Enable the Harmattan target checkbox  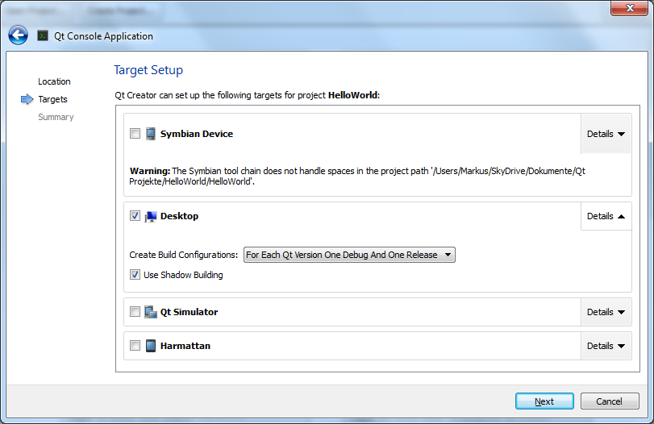[135, 346]
